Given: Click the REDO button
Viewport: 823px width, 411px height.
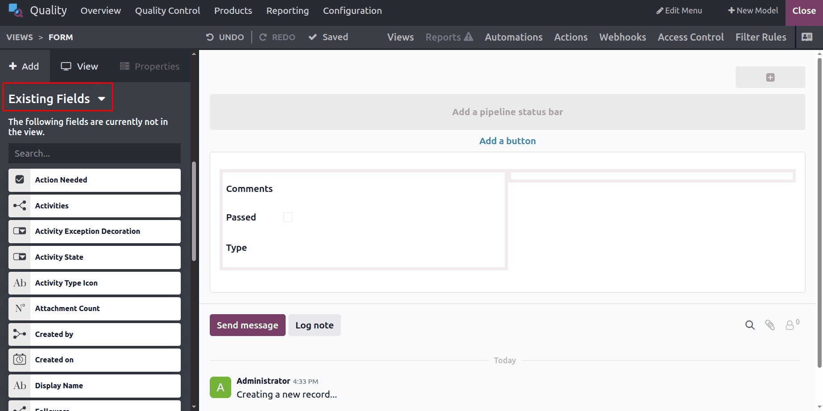Looking at the screenshot, I should 277,37.
